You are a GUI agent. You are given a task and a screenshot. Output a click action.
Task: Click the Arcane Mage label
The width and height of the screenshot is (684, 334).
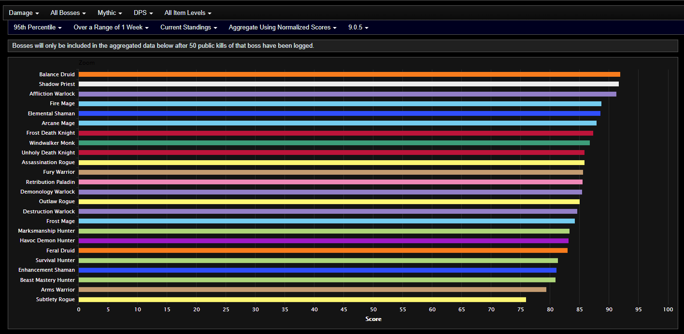coord(58,123)
